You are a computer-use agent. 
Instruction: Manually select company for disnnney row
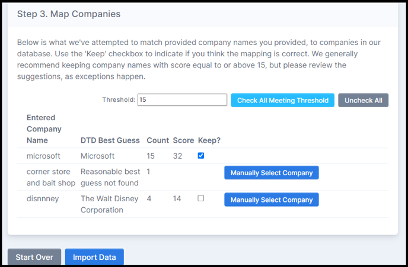pyautogui.click(x=271, y=200)
